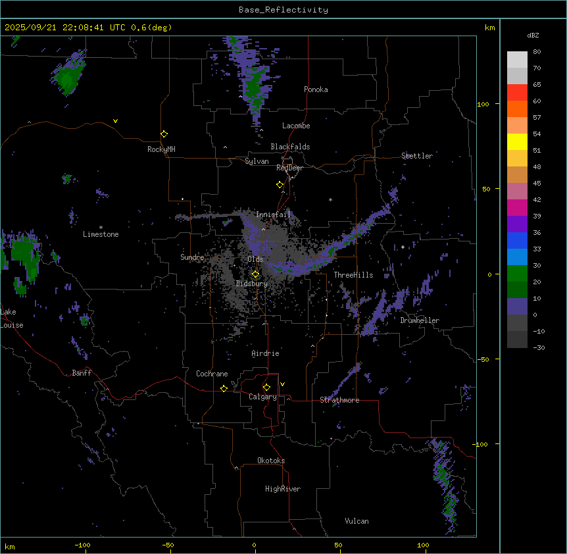Select the Vulcan label on the map
Viewport: 567px width, 554px height.
click(357, 521)
